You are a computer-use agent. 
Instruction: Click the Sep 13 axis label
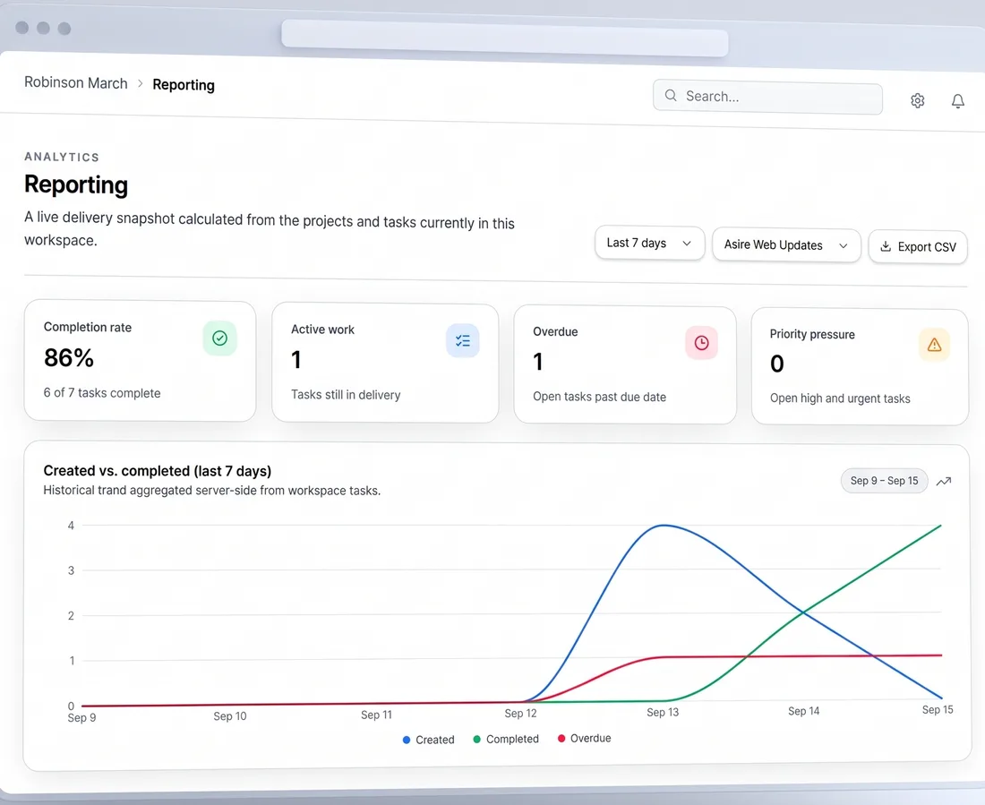[x=663, y=712]
